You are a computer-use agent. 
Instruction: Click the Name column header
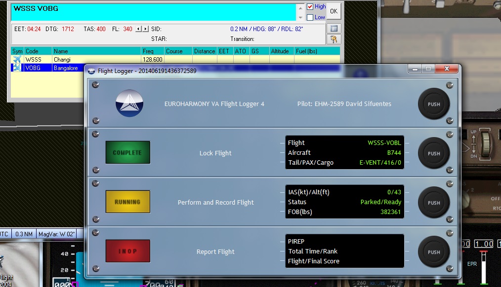click(61, 51)
